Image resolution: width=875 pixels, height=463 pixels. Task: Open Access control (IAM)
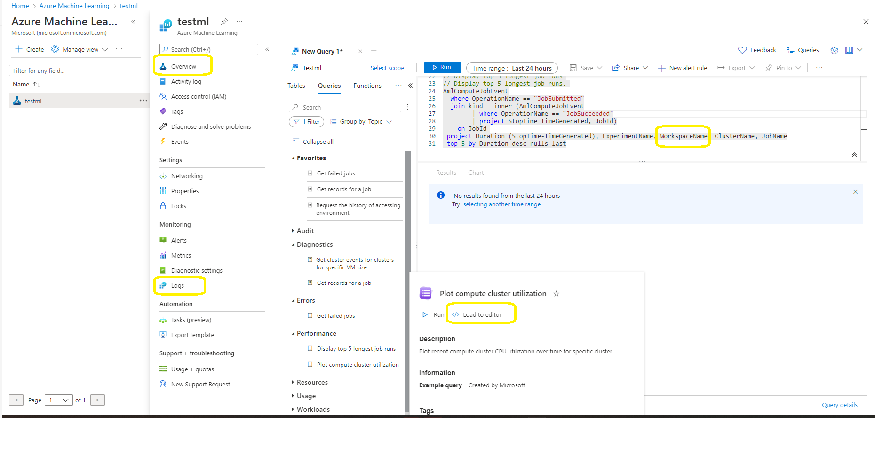click(198, 96)
